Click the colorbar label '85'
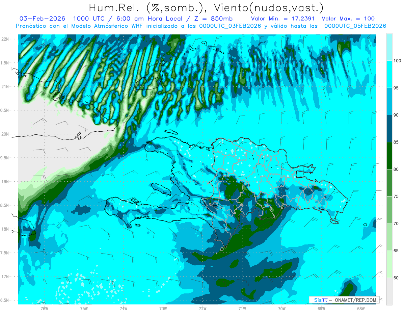 tap(396, 142)
